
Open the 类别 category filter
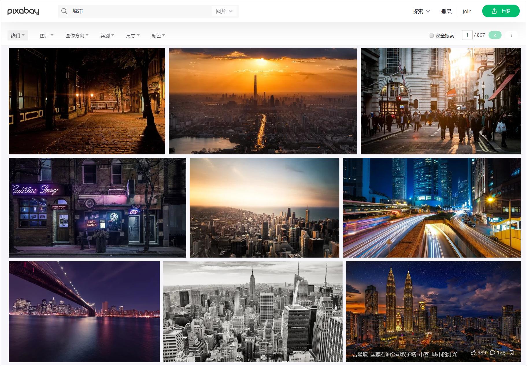tap(107, 35)
